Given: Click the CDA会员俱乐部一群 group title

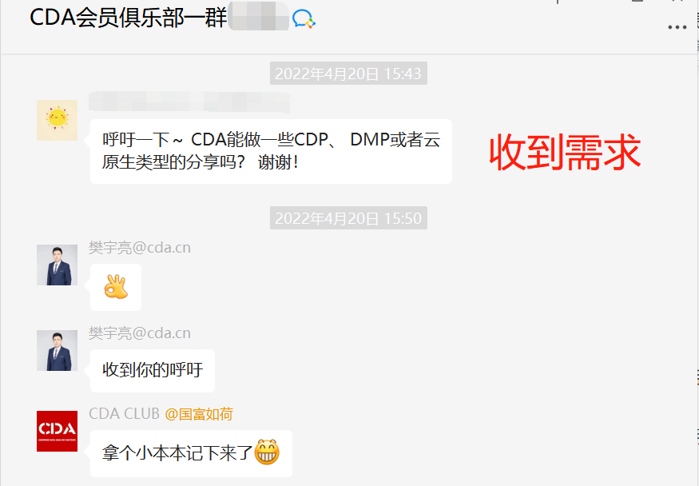Looking at the screenshot, I should (x=129, y=18).
